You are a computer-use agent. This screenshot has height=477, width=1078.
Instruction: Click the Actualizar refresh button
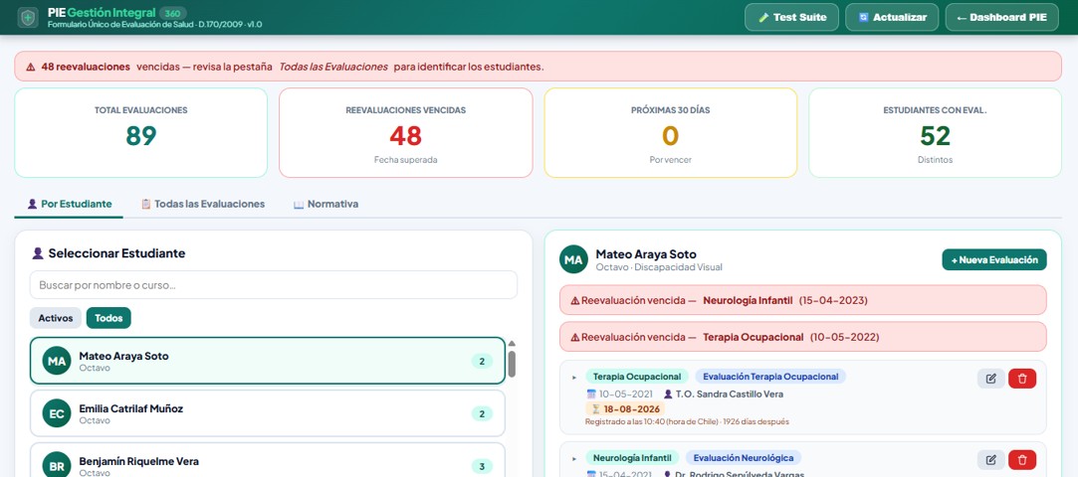click(892, 17)
